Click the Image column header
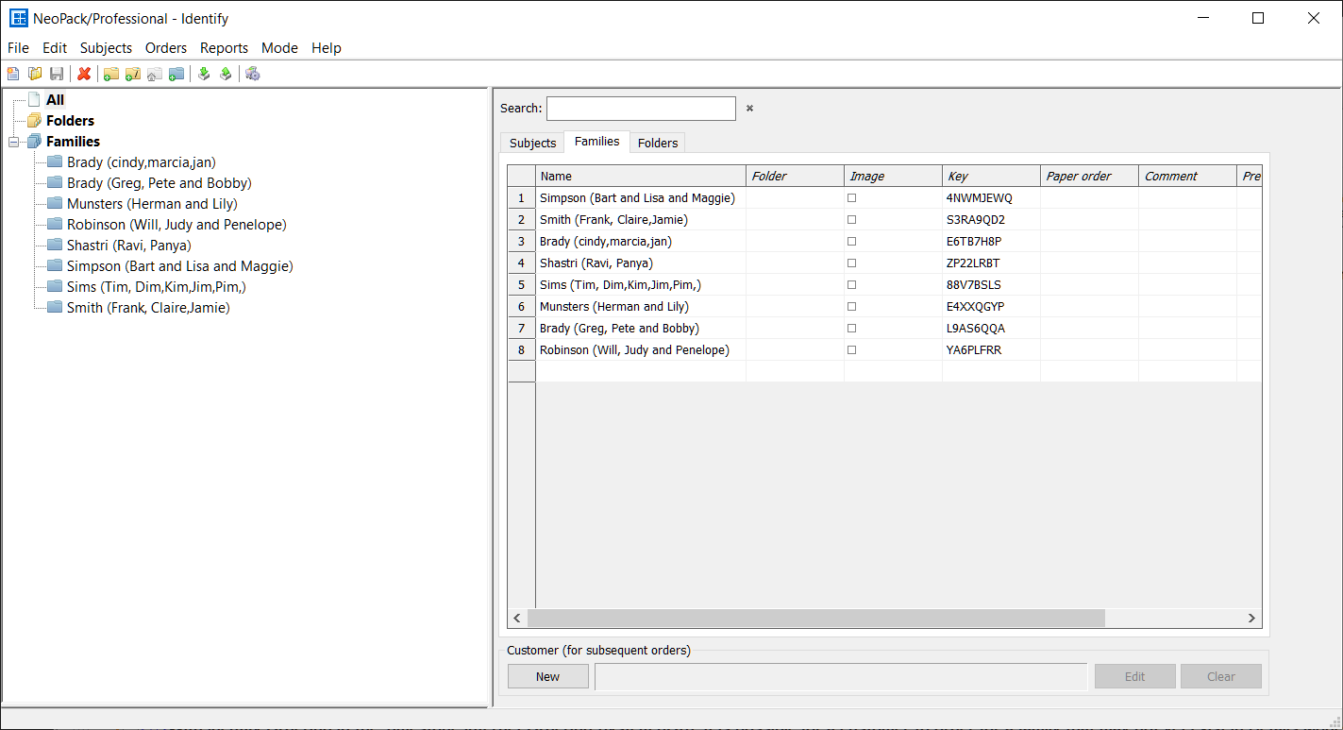1343x730 pixels. tap(893, 177)
